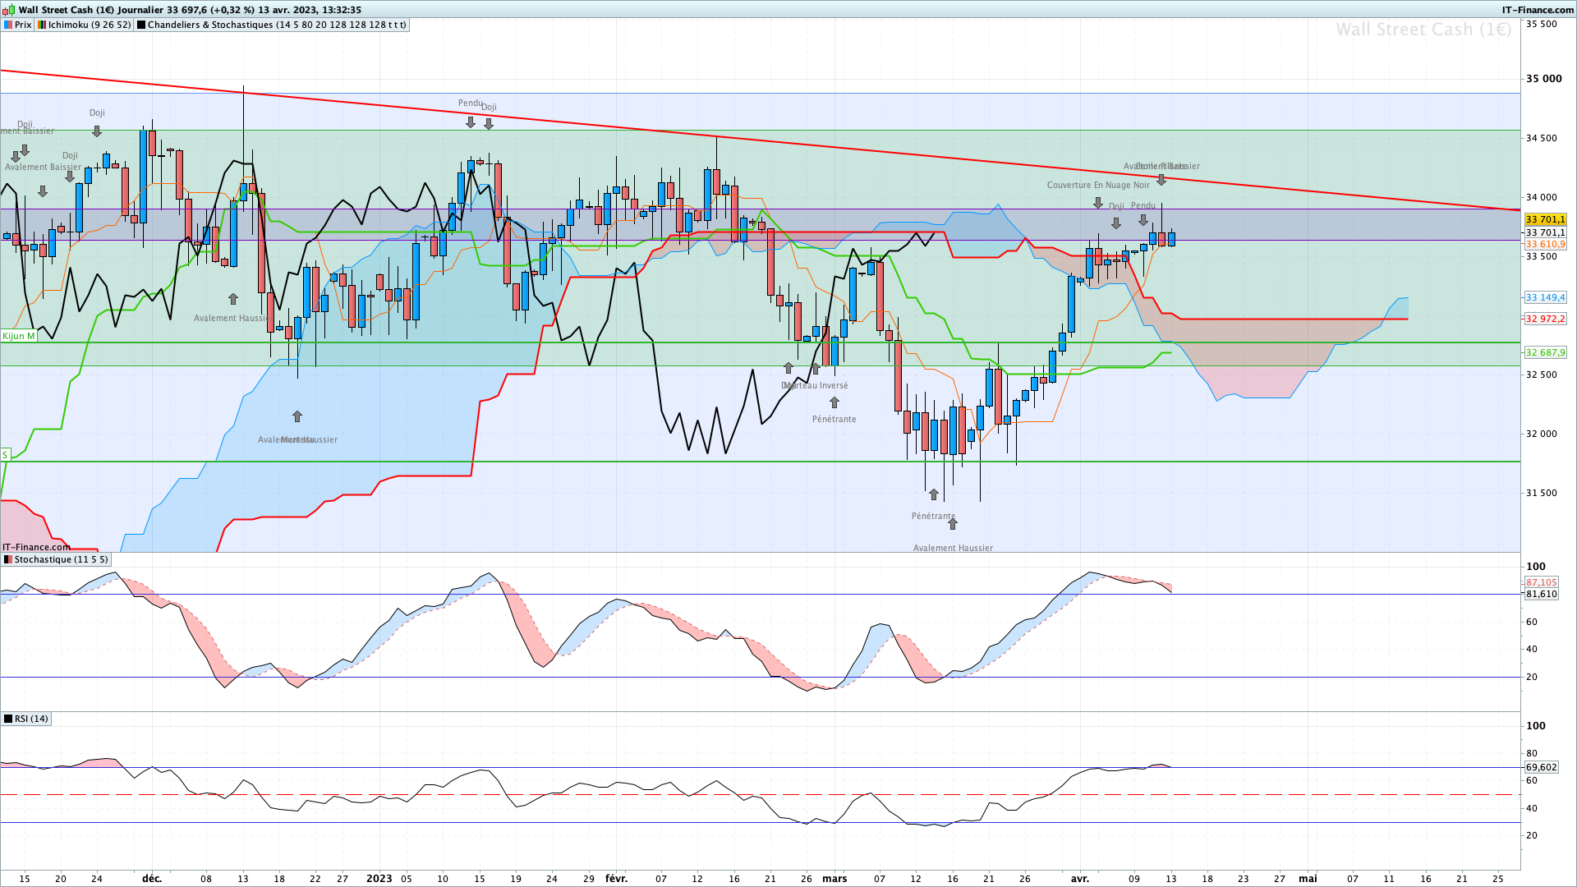1577x887 pixels.
Task: Click the green 32 687,9 price tag
Action: [x=1545, y=352]
